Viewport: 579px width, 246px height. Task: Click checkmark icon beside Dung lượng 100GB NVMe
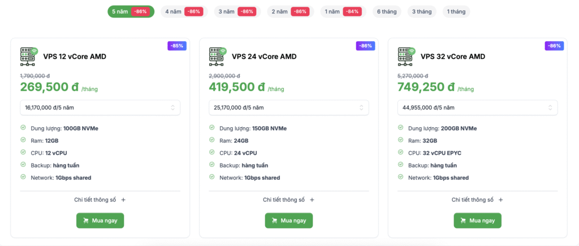[x=23, y=128]
